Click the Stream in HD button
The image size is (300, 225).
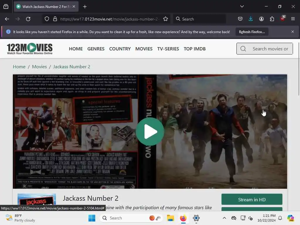252,199
